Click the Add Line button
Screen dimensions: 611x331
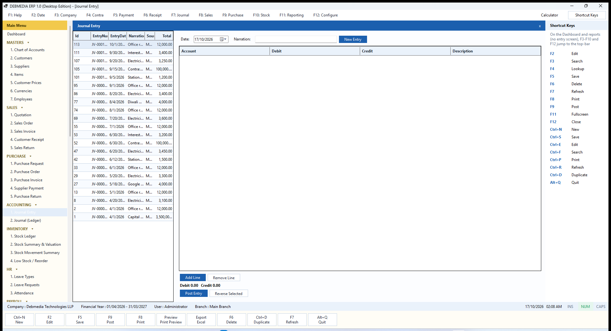[193, 277]
